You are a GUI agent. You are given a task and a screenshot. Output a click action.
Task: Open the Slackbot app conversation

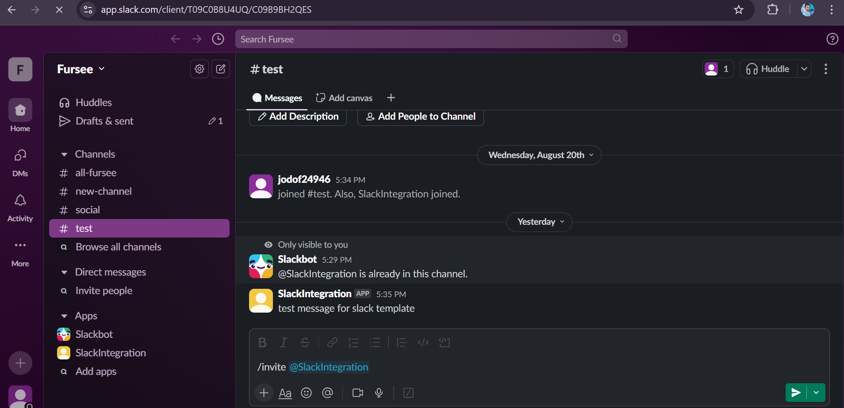pyautogui.click(x=139, y=334)
